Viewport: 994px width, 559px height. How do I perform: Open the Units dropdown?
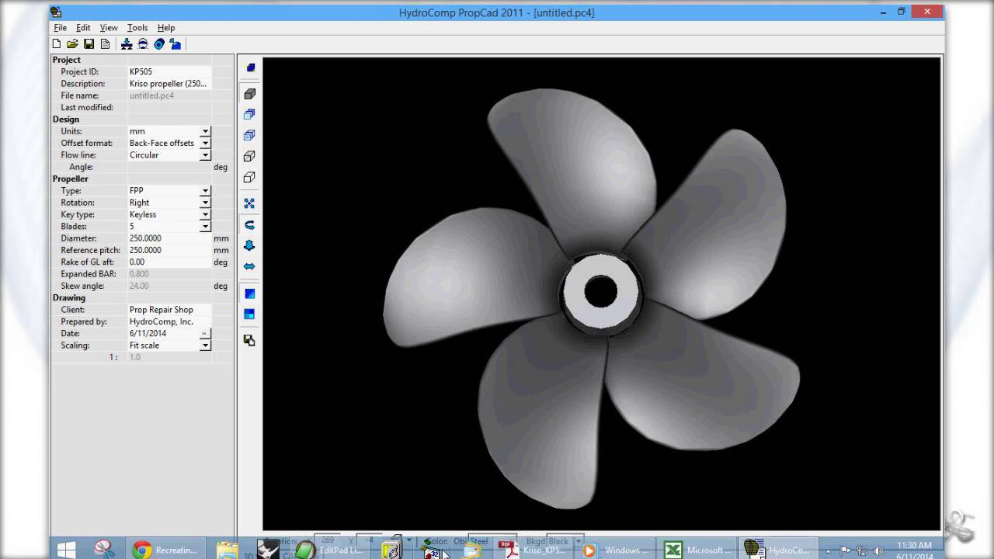(205, 131)
